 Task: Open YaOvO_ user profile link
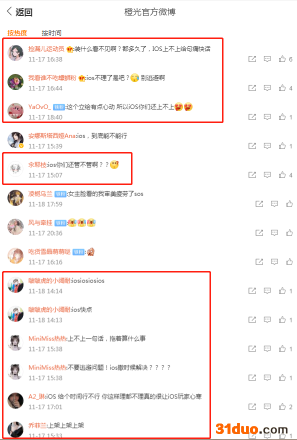coord(39,107)
